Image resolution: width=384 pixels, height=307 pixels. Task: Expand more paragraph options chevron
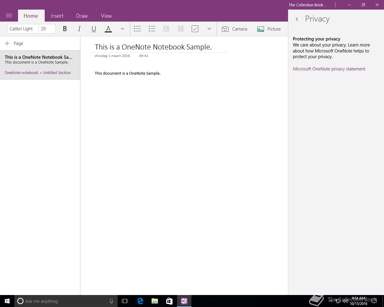[209, 29]
